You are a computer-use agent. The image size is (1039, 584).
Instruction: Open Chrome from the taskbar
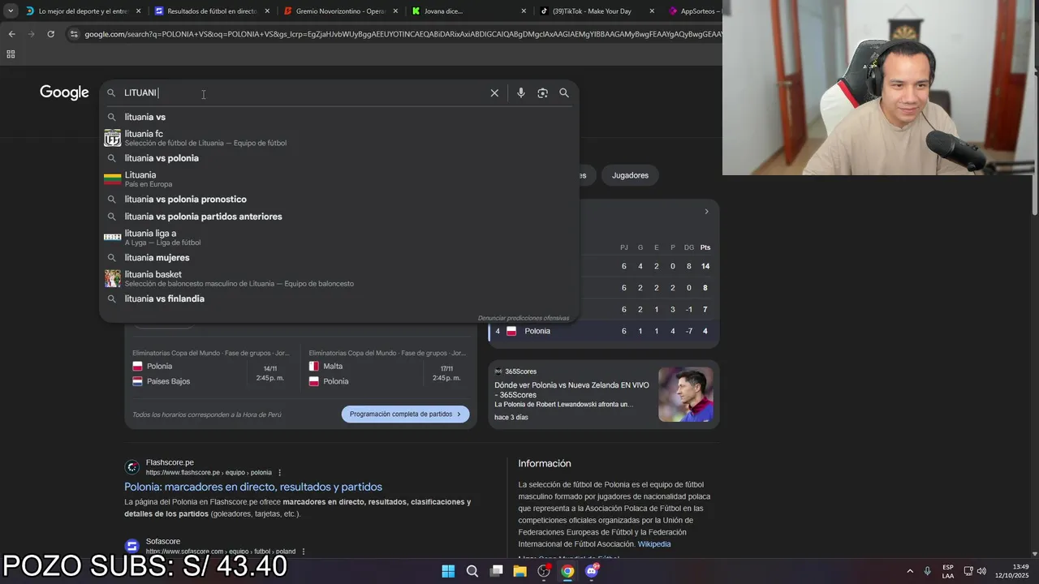[567, 571]
